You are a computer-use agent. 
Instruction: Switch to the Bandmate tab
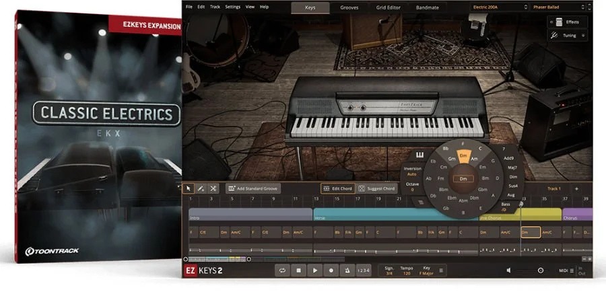(x=427, y=7)
